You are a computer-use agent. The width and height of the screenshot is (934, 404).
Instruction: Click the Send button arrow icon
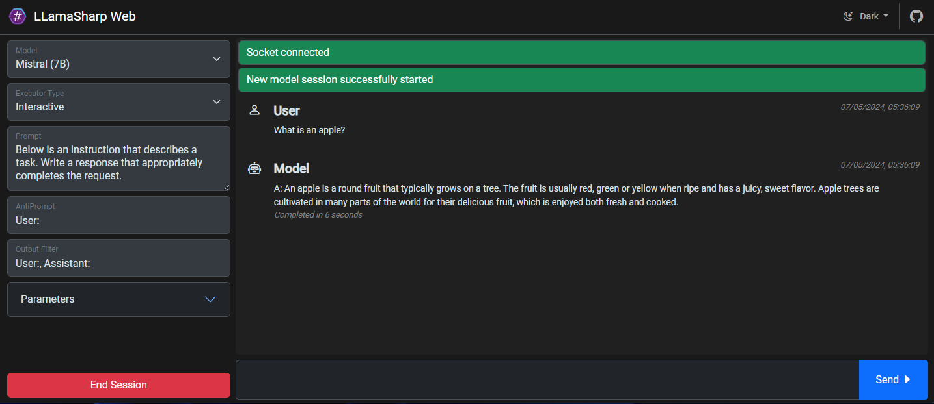click(907, 379)
